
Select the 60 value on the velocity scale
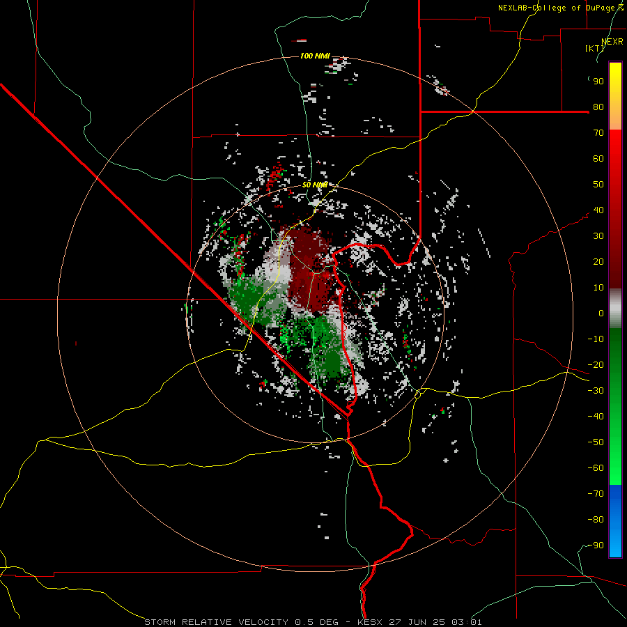[x=598, y=159]
